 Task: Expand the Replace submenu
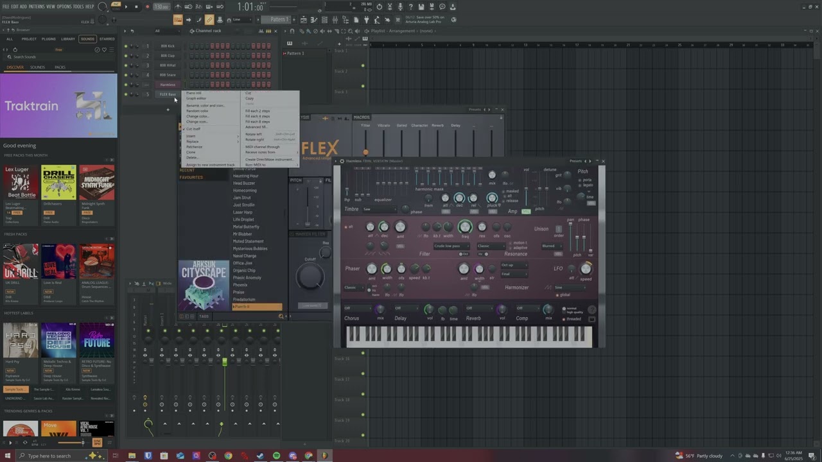coord(212,141)
